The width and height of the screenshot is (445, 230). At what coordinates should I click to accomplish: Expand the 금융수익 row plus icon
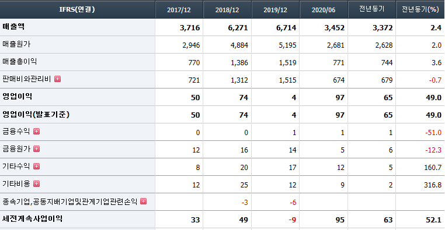click(x=36, y=131)
